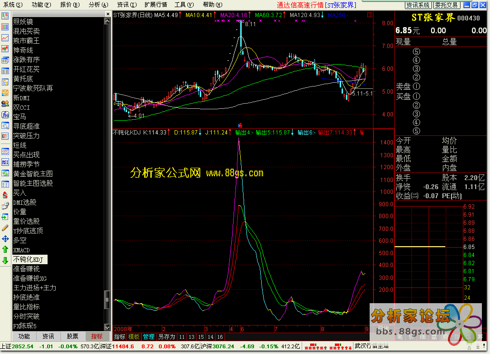Click the 管理 button under the chart

point(148,337)
